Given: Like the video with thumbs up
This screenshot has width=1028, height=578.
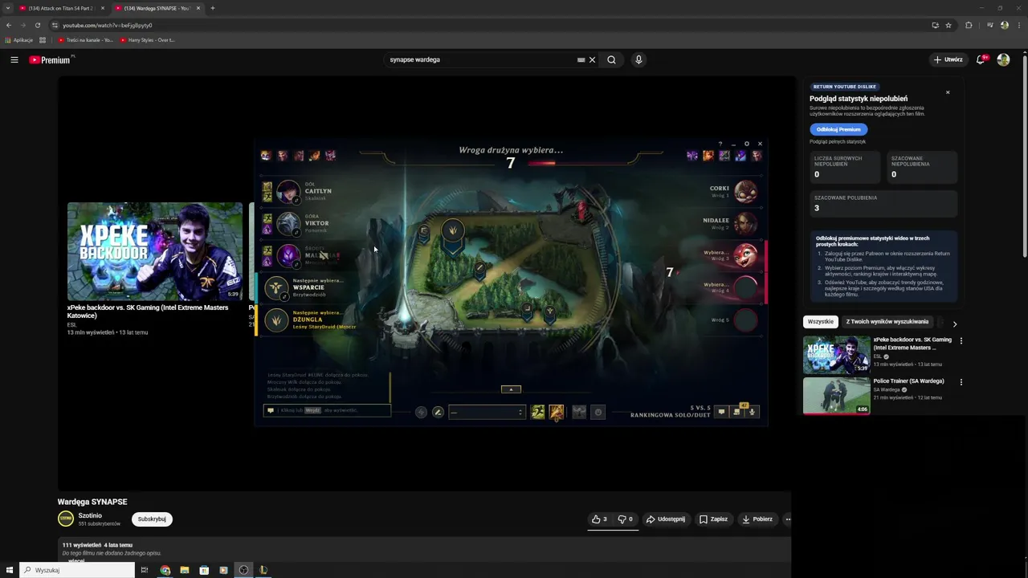Looking at the screenshot, I should point(599,519).
